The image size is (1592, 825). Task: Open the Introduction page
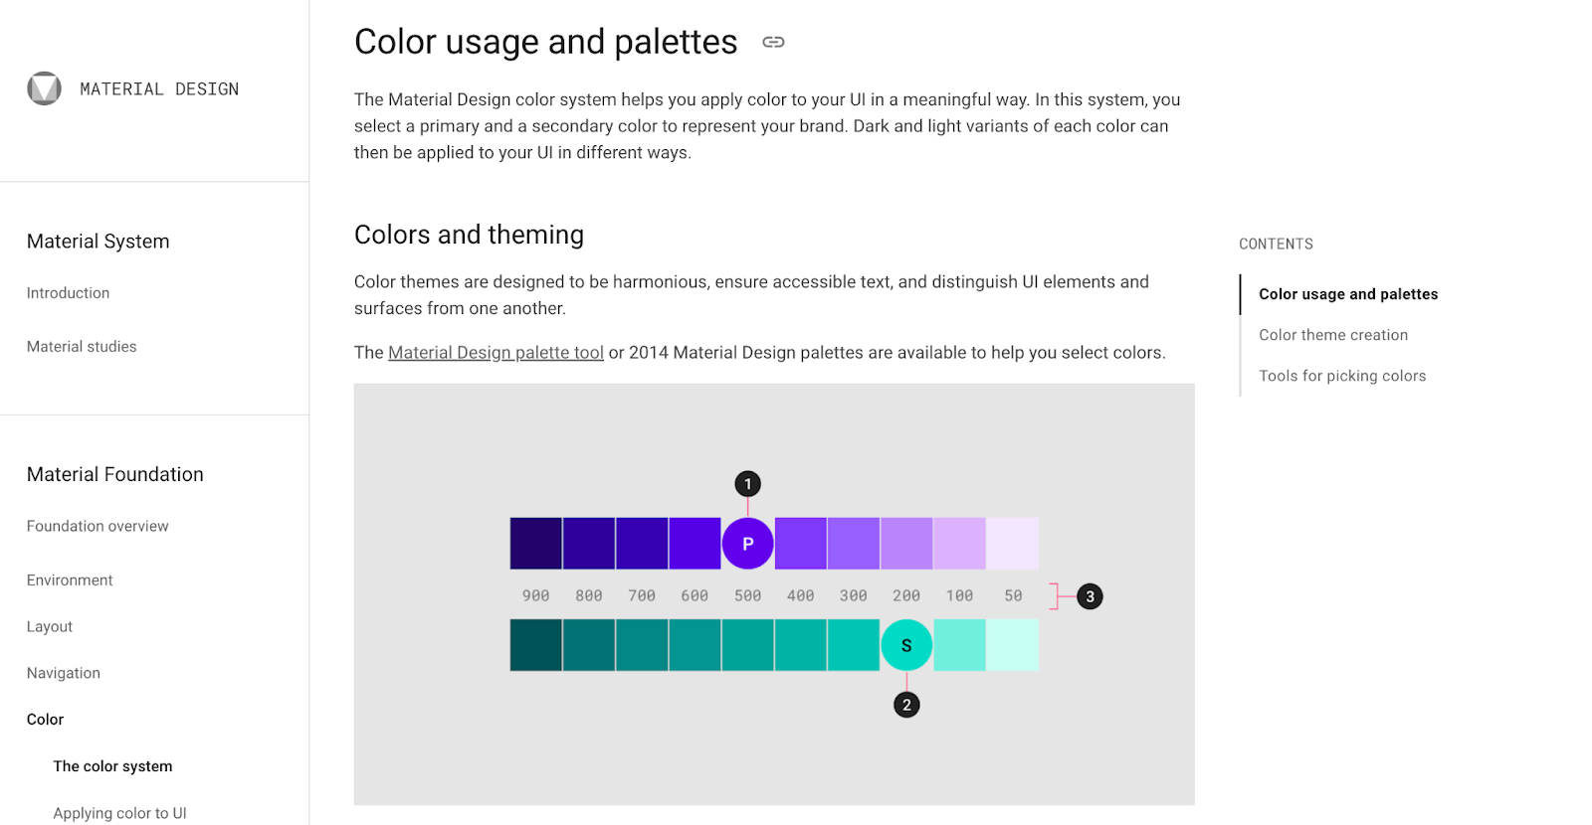pos(68,293)
